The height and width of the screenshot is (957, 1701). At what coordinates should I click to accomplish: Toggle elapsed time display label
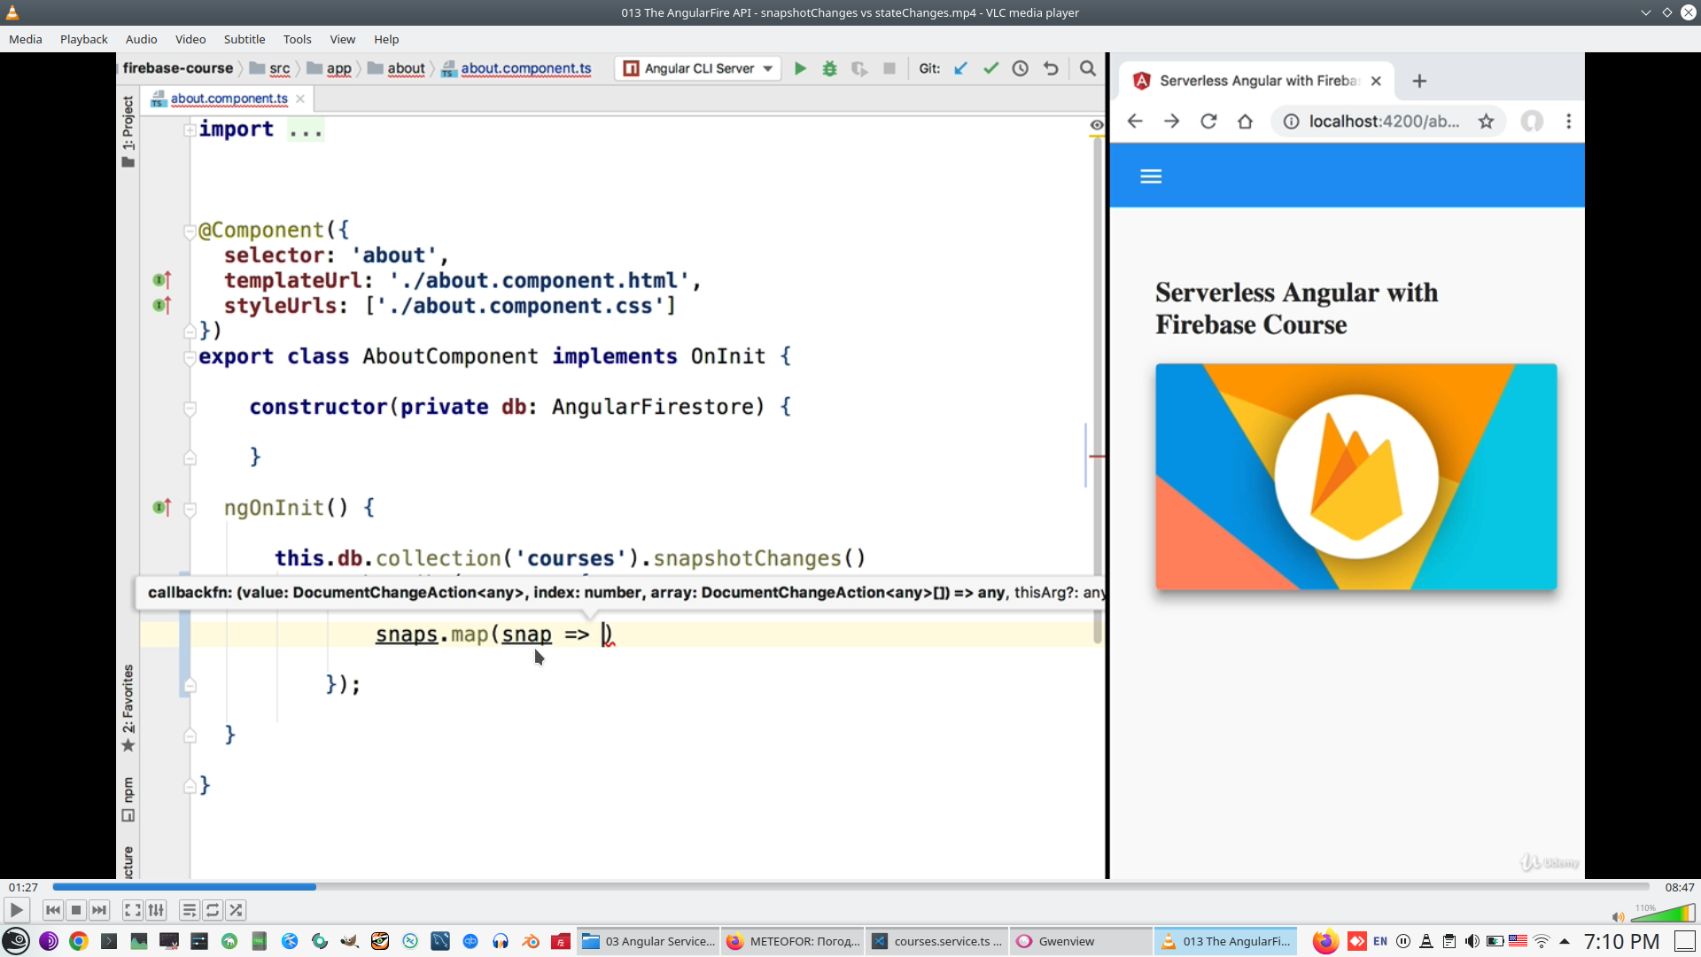(x=24, y=887)
